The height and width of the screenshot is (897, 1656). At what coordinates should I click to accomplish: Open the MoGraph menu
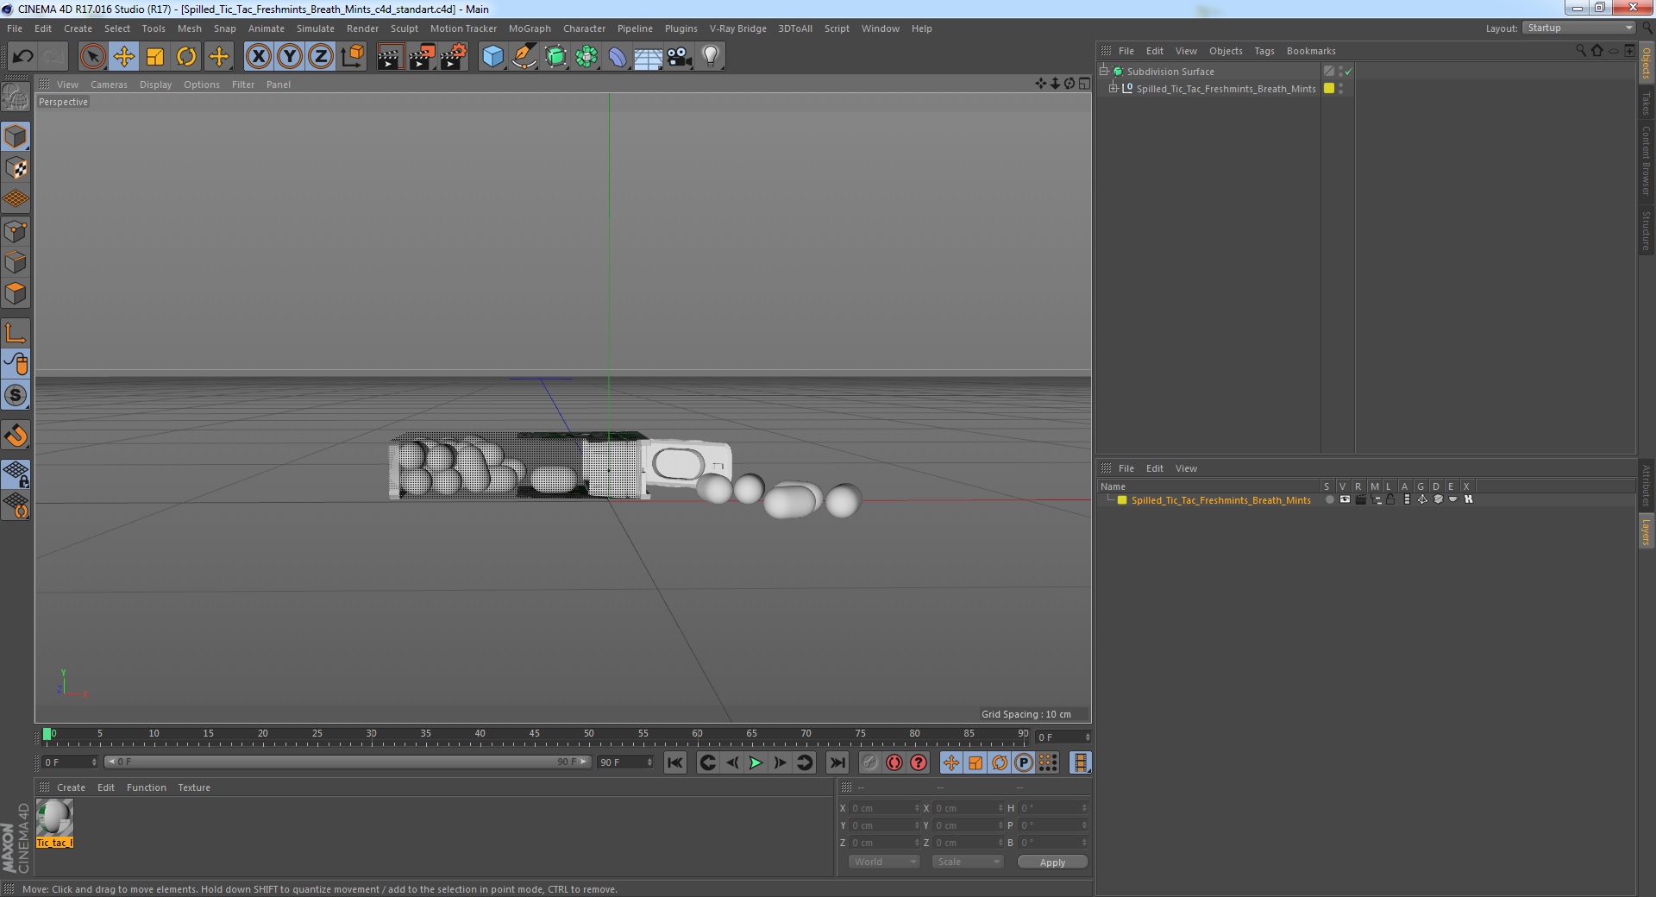(530, 28)
